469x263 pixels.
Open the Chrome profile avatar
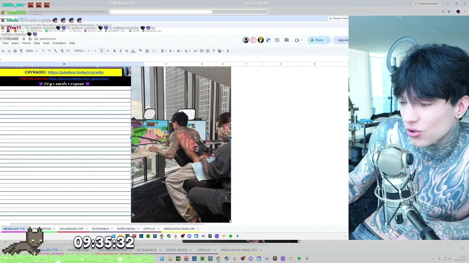(x=458, y=12)
